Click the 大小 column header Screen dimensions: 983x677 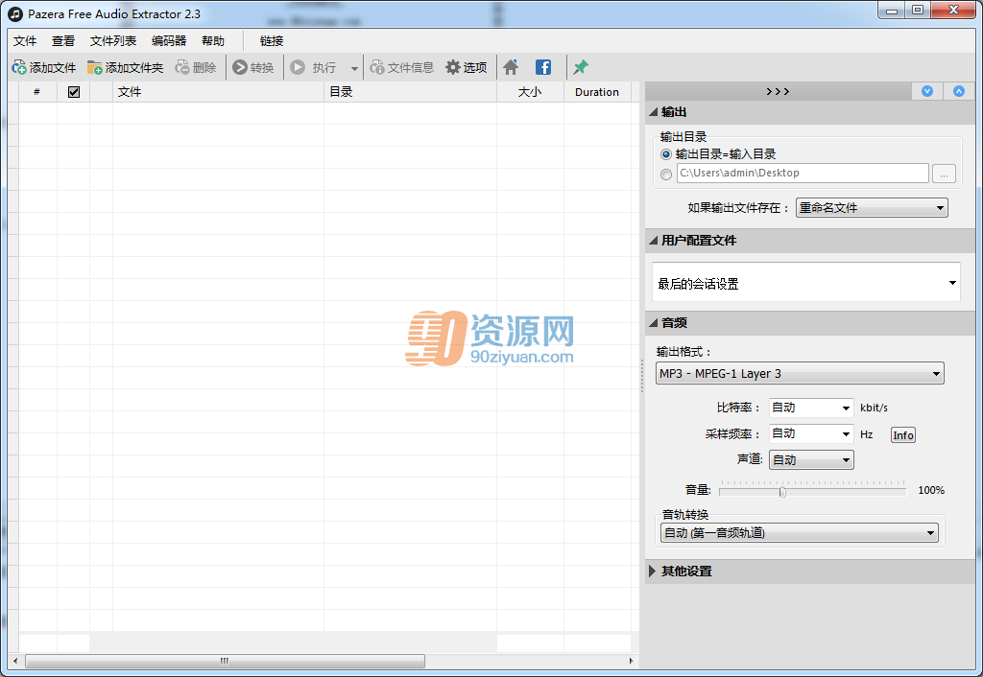point(530,92)
